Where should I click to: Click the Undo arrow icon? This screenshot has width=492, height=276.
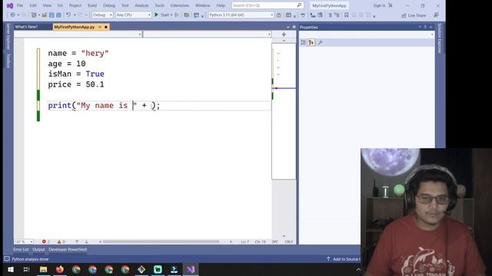click(x=68, y=15)
